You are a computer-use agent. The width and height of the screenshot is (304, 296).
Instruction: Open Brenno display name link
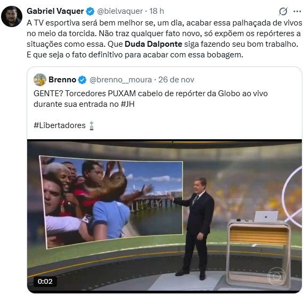(x=62, y=80)
